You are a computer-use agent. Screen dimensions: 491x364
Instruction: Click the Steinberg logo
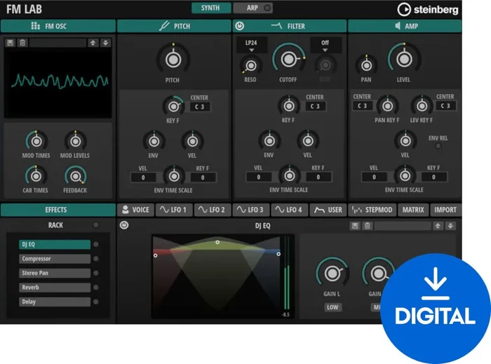[428, 10]
